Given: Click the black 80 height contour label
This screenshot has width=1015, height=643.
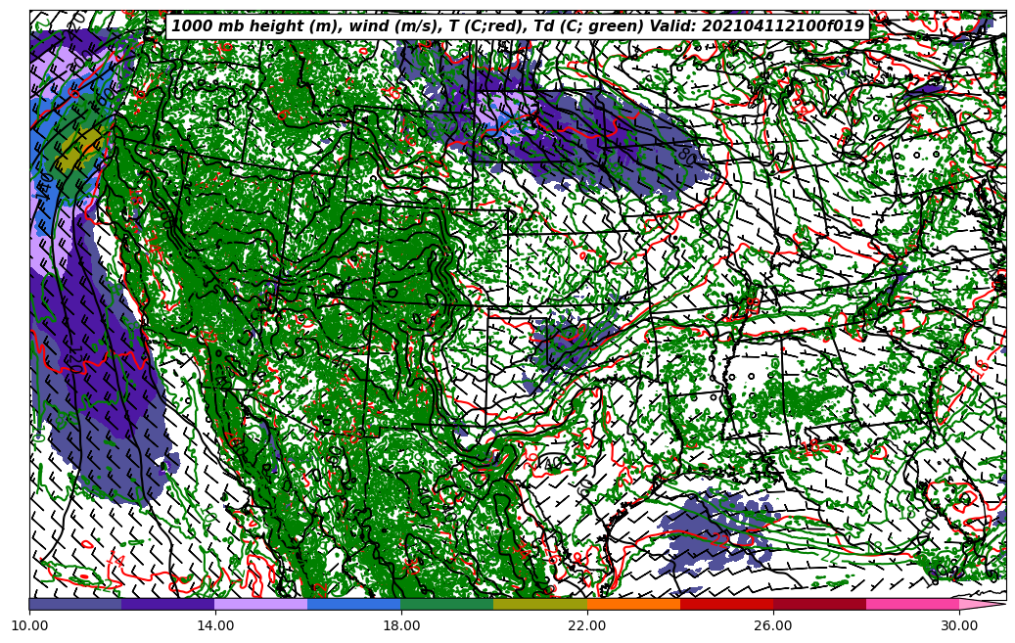Looking at the screenshot, I should point(687,155).
